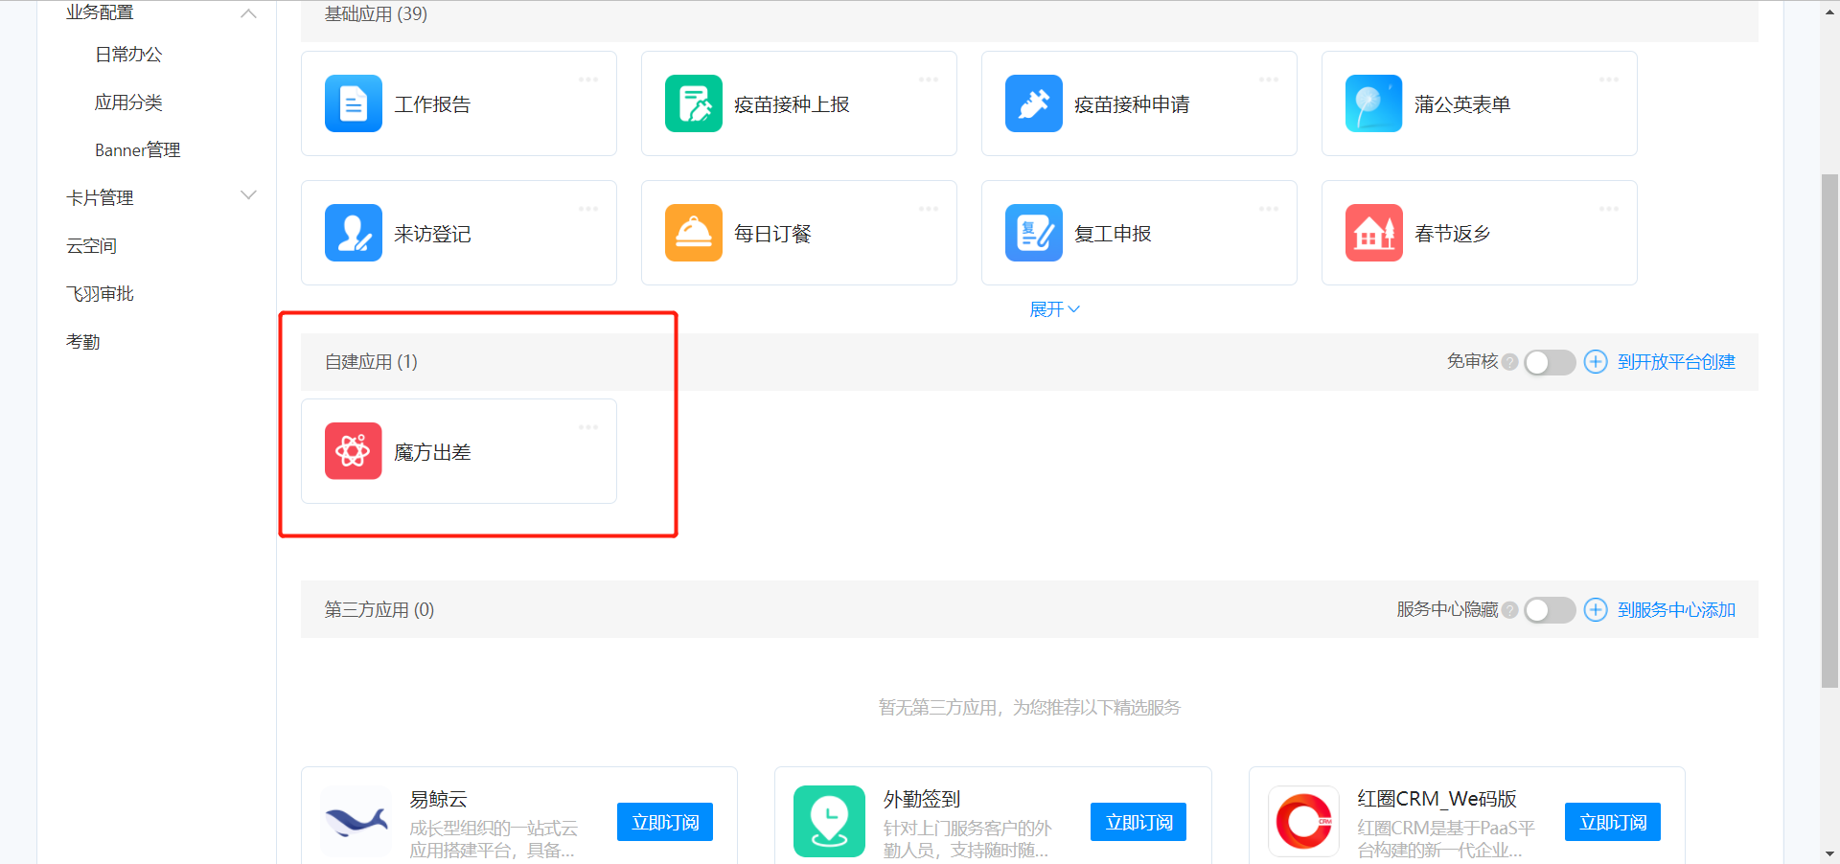The width and height of the screenshot is (1840, 864).
Task: Enable the 免审核 switch
Action: click(1549, 362)
